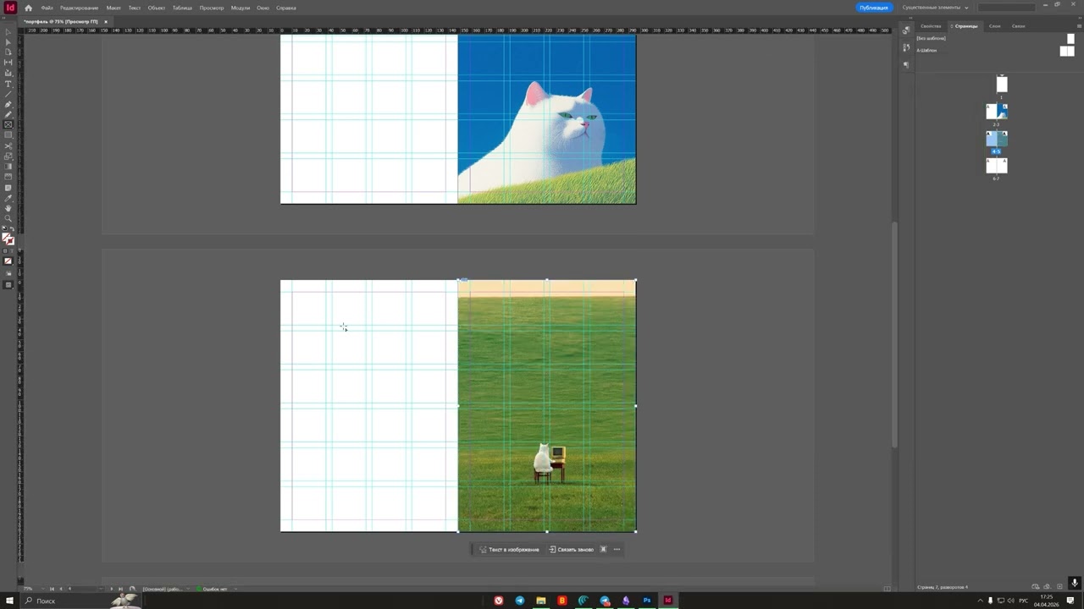Open the paragraph-symbol panel in the dock
This screenshot has height=609, width=1084.
coord(906,64)
